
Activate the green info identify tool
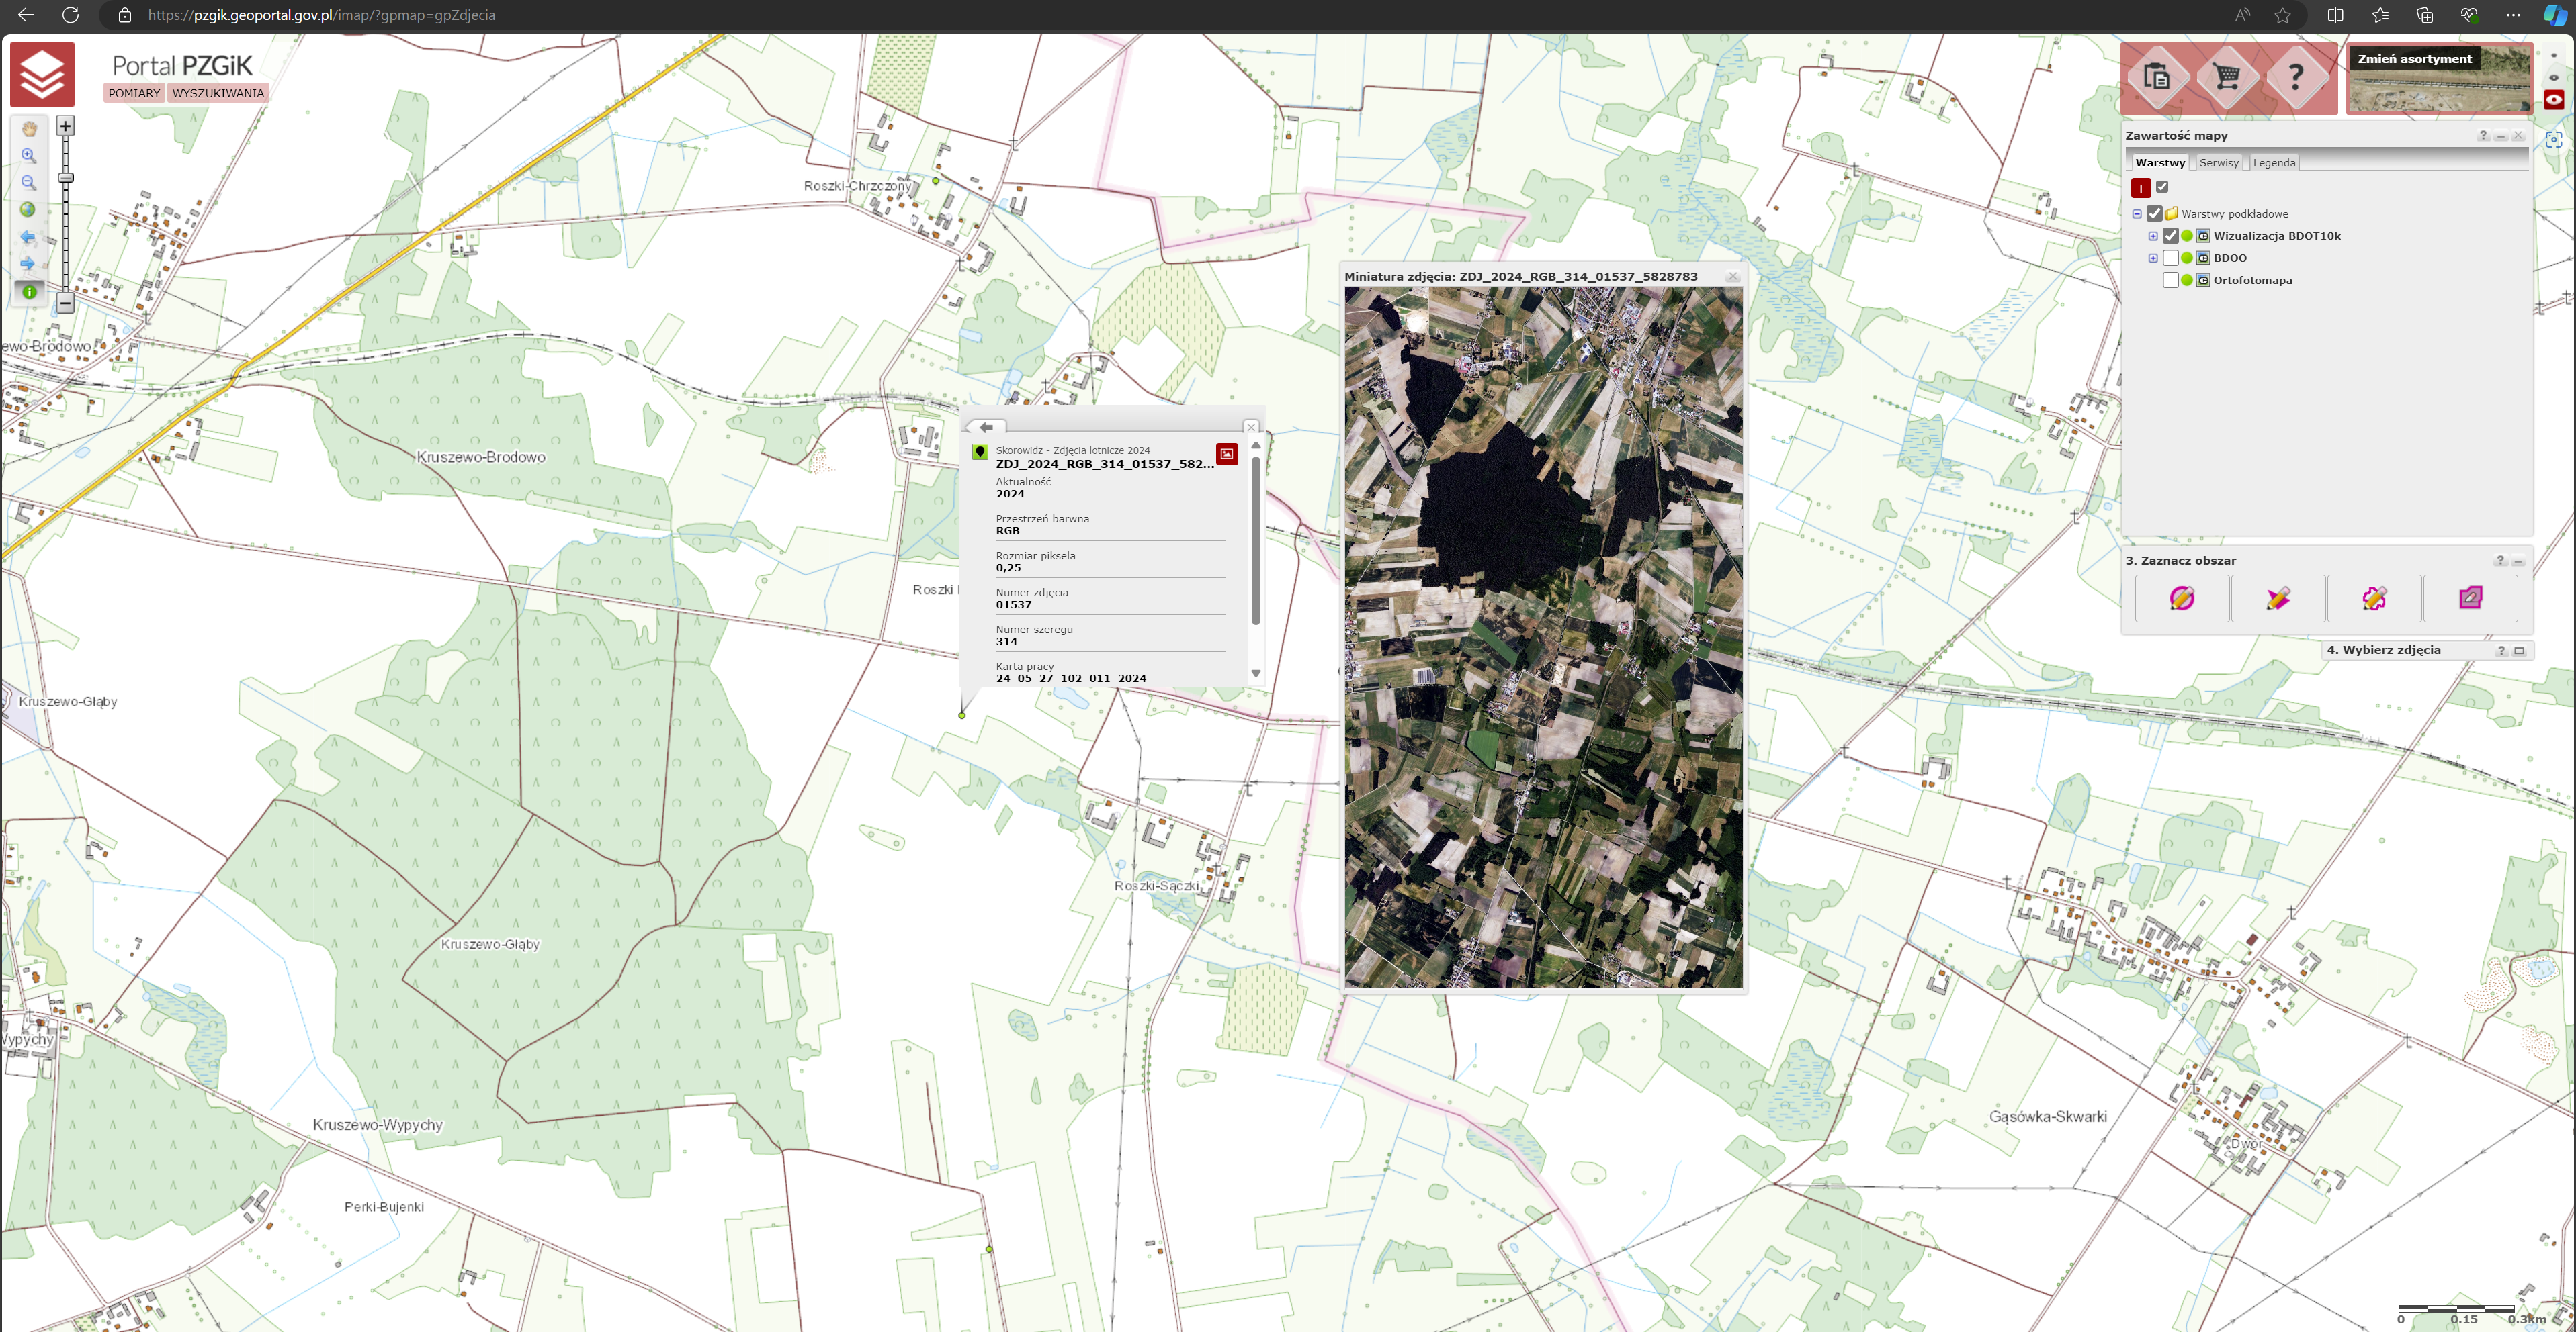29,292
